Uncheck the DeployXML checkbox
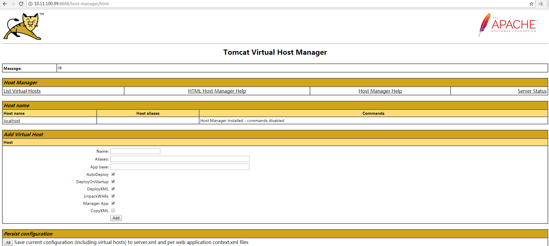The height and width of the screenshot is (246, 549). [x=113, y=189]
